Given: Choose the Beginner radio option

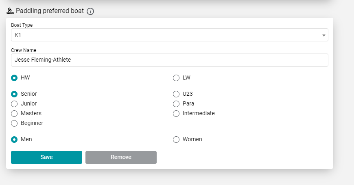Looking at the screenshot, I should tap(14, 123).
